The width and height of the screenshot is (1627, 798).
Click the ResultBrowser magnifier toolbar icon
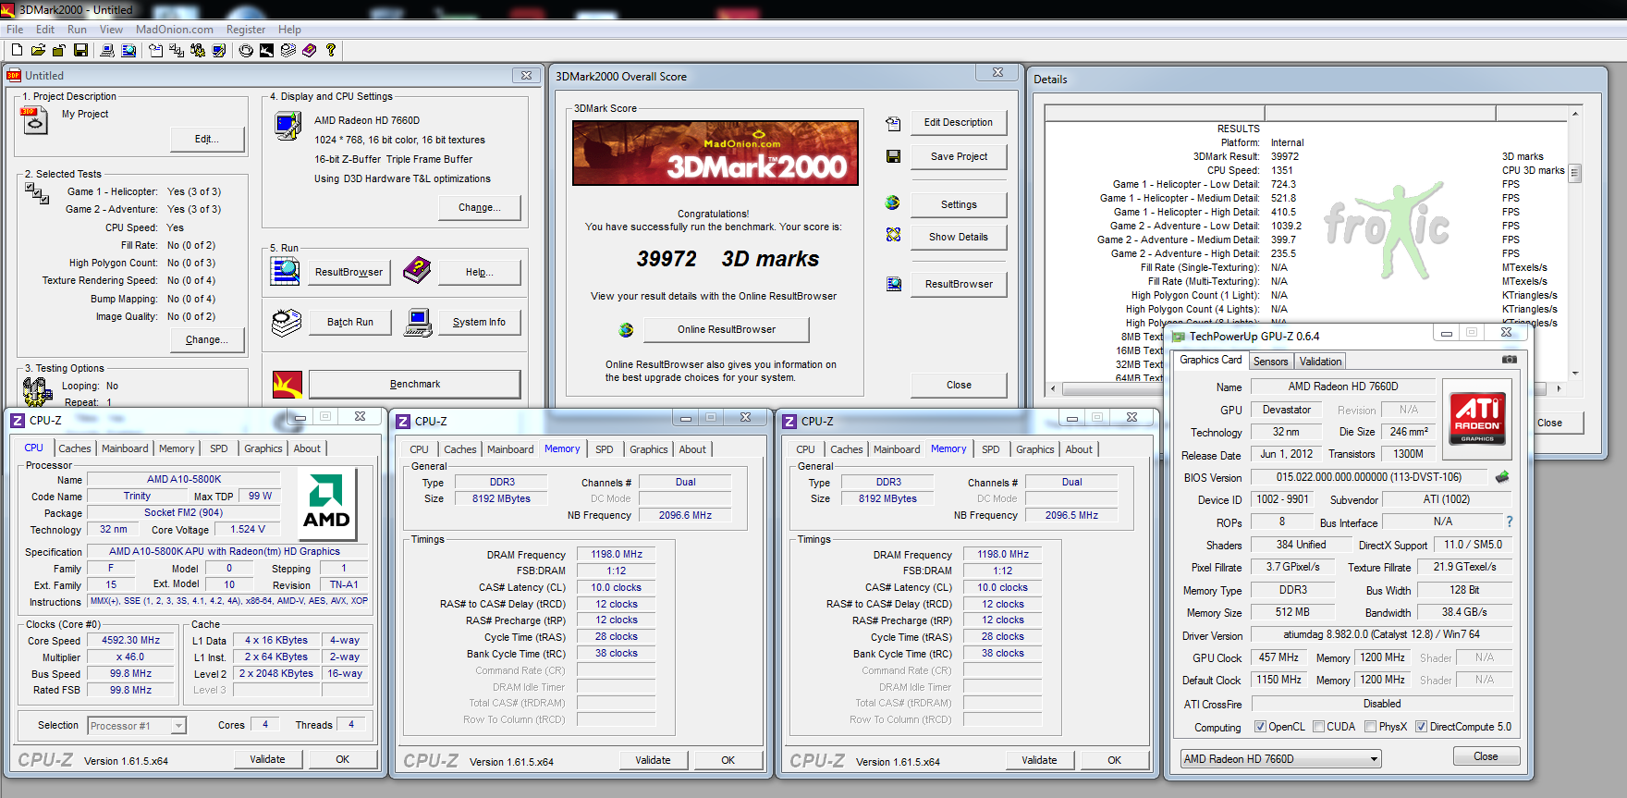click(128, 50)
